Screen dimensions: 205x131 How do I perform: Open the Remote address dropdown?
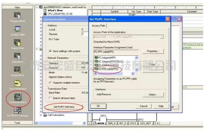click(x=85, y=34)
